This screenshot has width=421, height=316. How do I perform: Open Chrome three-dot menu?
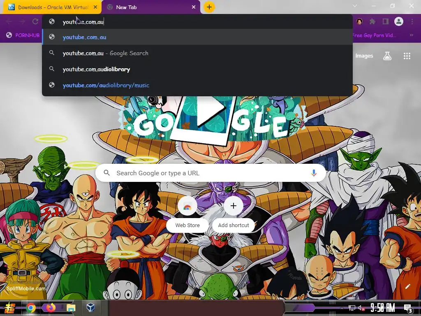point(412,21)
